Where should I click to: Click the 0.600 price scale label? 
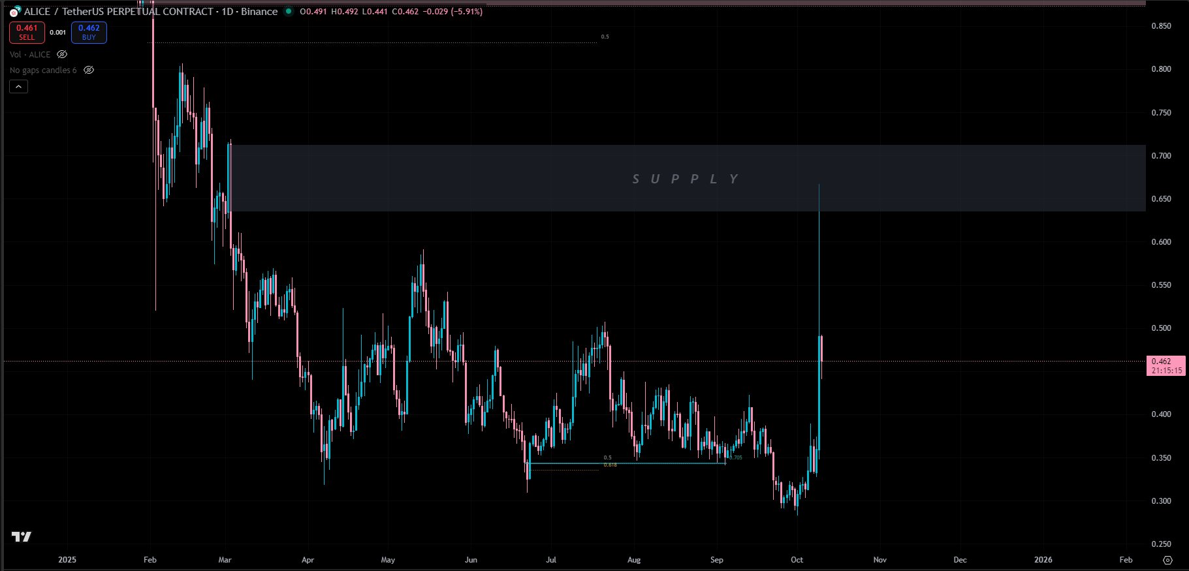pos(1161,242)
